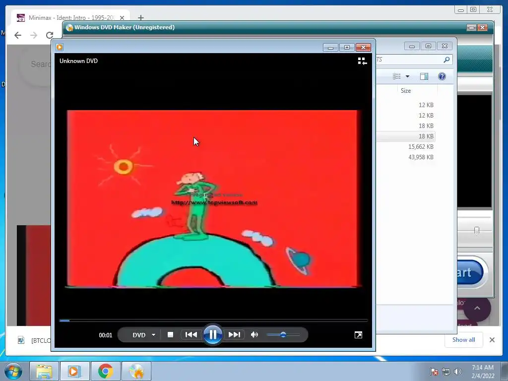Screen dimensions: 508x381
Task: Switch to full screen view
Action: tap(358, 335)
